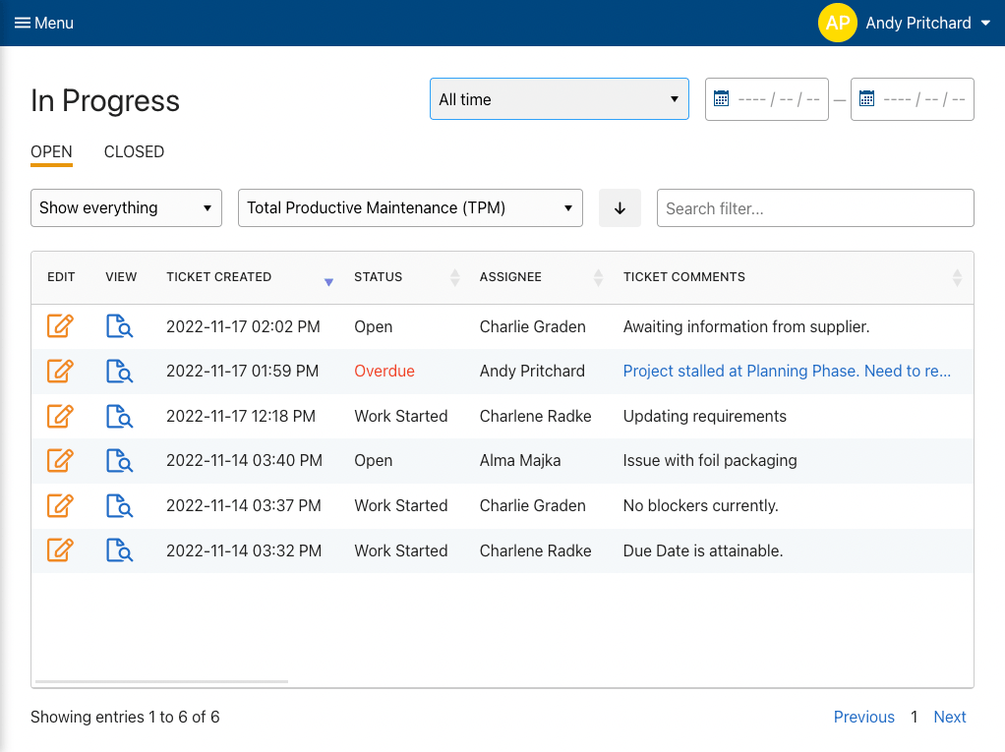Open the 'Project stalled at Planning Phase' link
The height and width of the screenshot is (752, 1005).
[x=787, y=371]
